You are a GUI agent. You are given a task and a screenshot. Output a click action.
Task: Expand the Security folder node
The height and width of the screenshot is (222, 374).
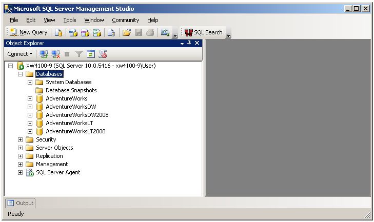pos(21,140)
